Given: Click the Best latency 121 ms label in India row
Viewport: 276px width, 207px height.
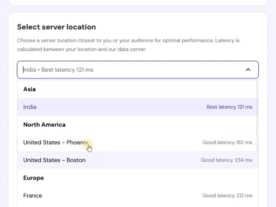Looking at the screenshot, I should click(229, 107).
